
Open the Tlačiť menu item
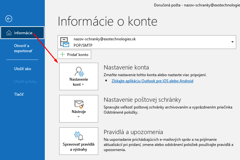coord(19,94)
